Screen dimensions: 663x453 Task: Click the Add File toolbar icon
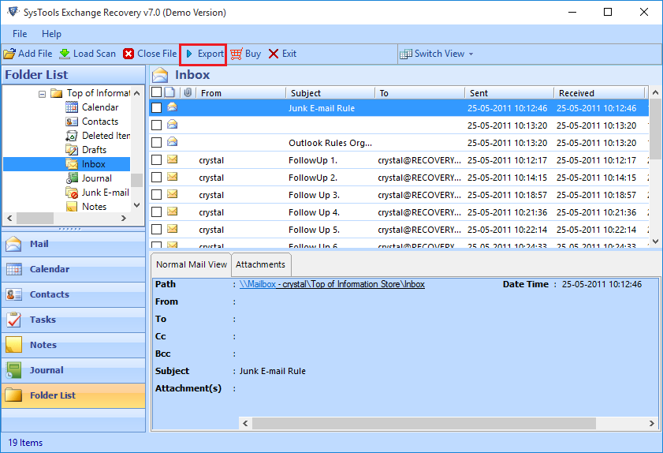click(9, 54)
